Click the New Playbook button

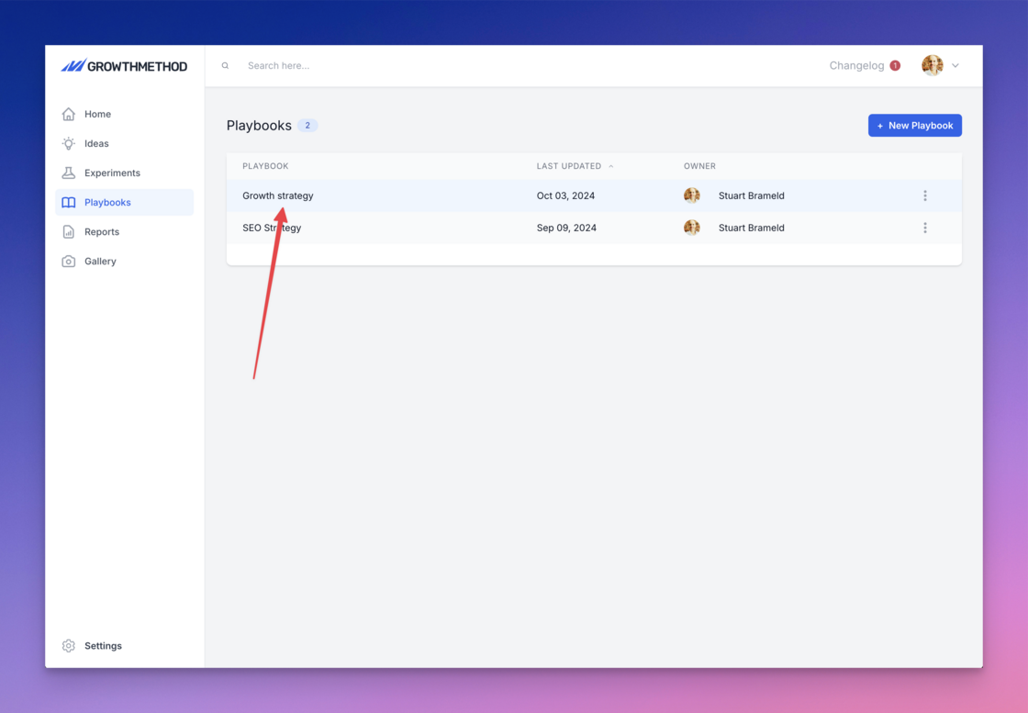pyautogui.click(x=914, y=125)
